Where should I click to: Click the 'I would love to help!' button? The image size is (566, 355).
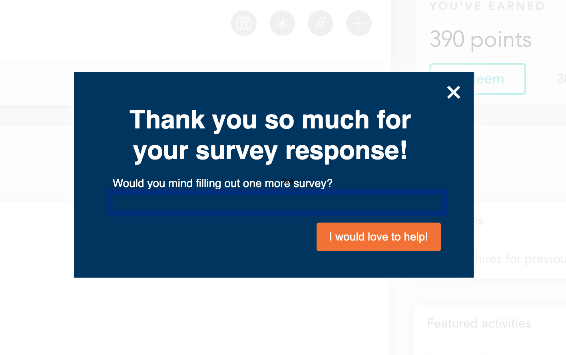[379, 237]
